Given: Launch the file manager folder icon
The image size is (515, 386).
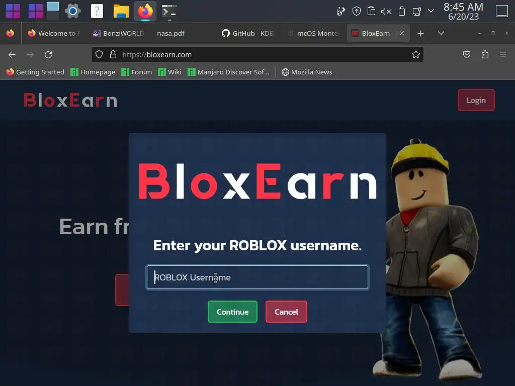Looking at the screenshot, I should 121,11.
